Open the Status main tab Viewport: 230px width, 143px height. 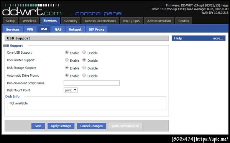coord(184,21)
